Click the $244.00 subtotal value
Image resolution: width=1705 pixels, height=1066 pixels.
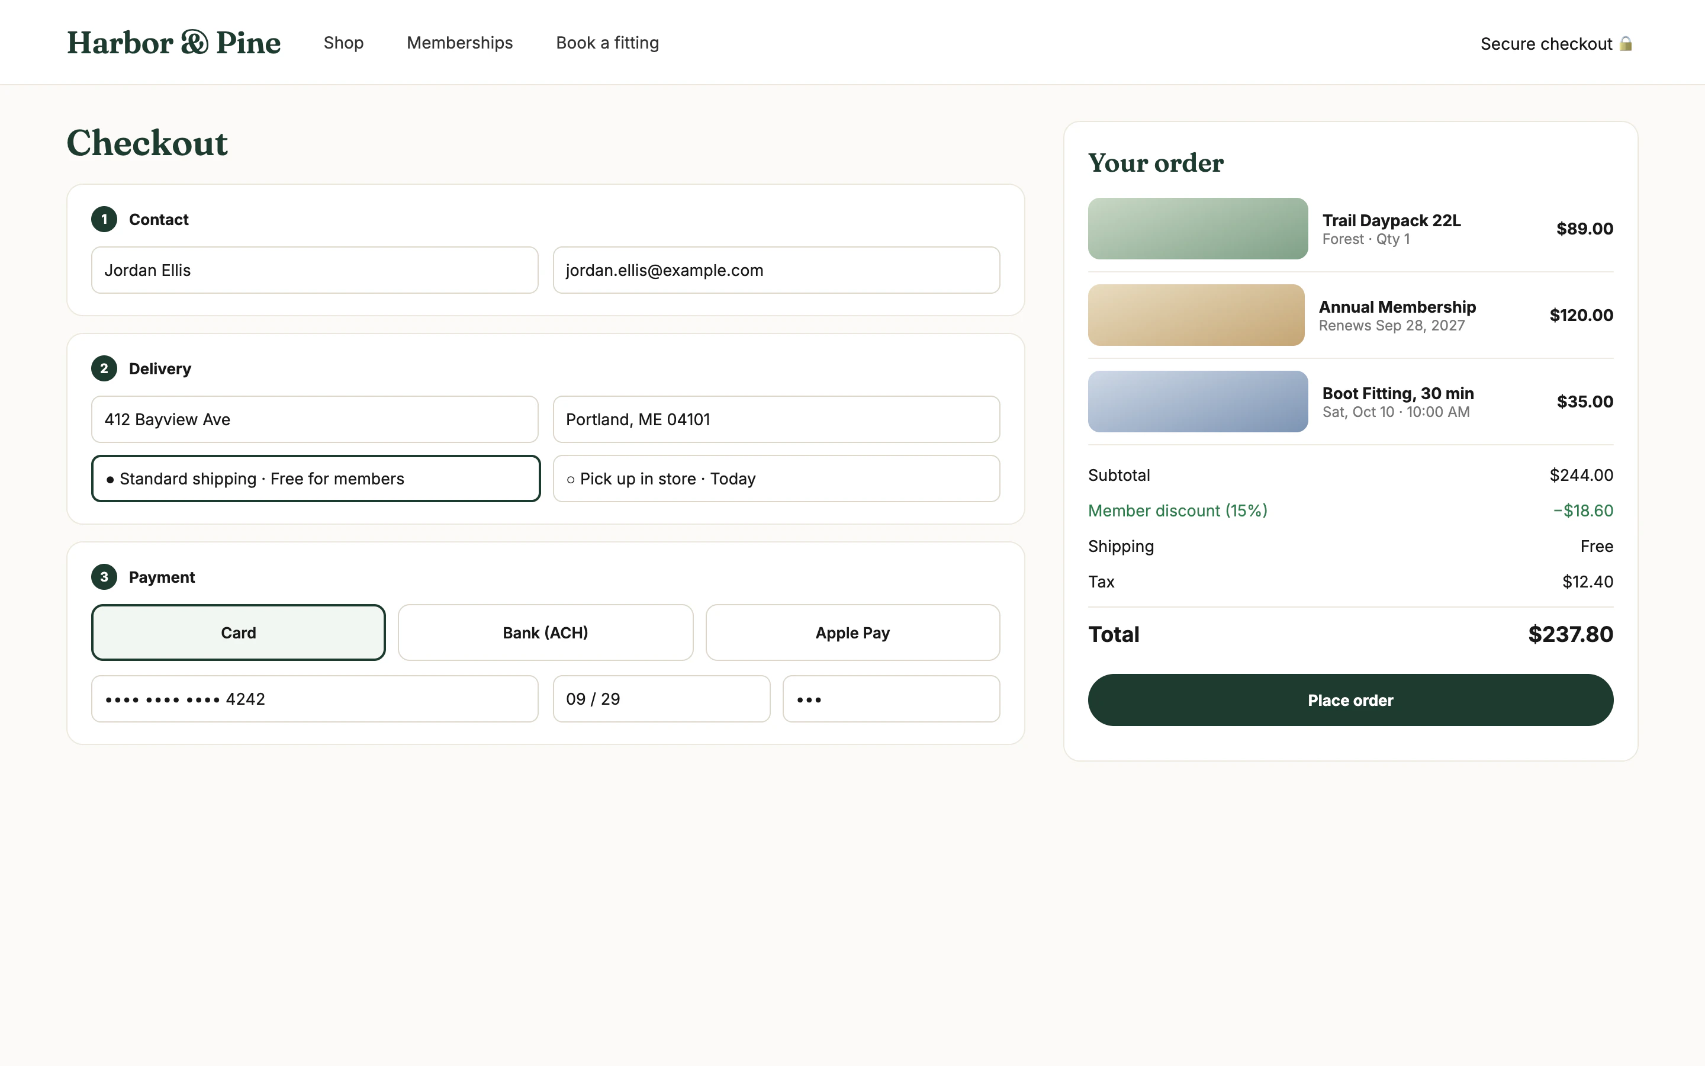click(x=1581, y=475)
